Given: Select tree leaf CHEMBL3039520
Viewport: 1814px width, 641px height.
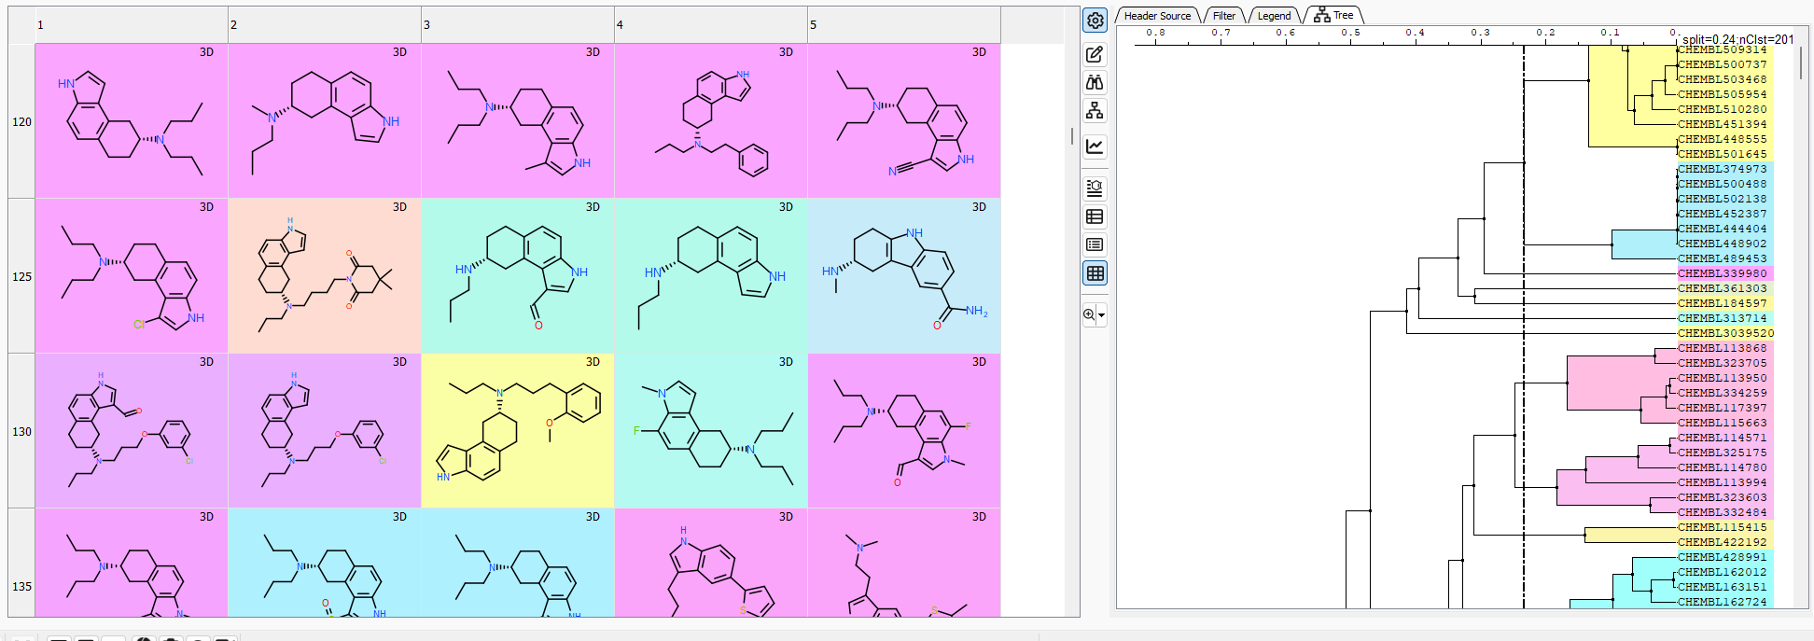Looking at the screenshot, I should click(x=1725, y=333).
